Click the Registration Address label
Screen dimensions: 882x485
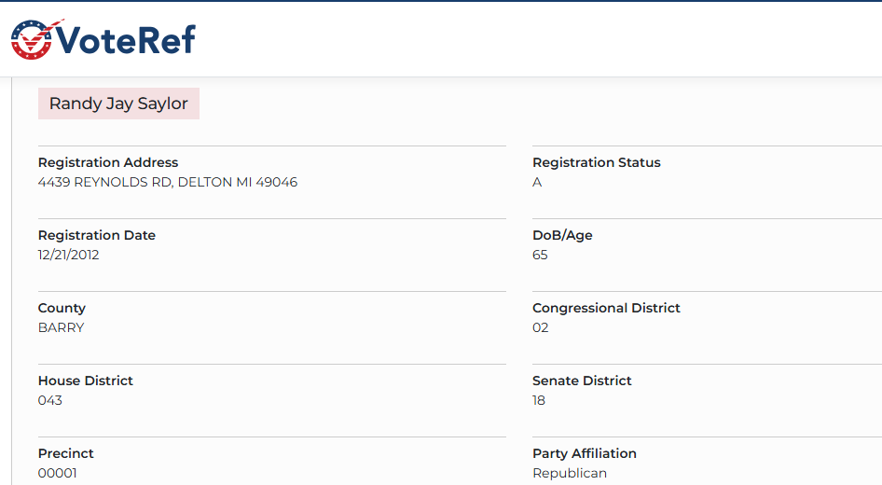pos(108,162)
